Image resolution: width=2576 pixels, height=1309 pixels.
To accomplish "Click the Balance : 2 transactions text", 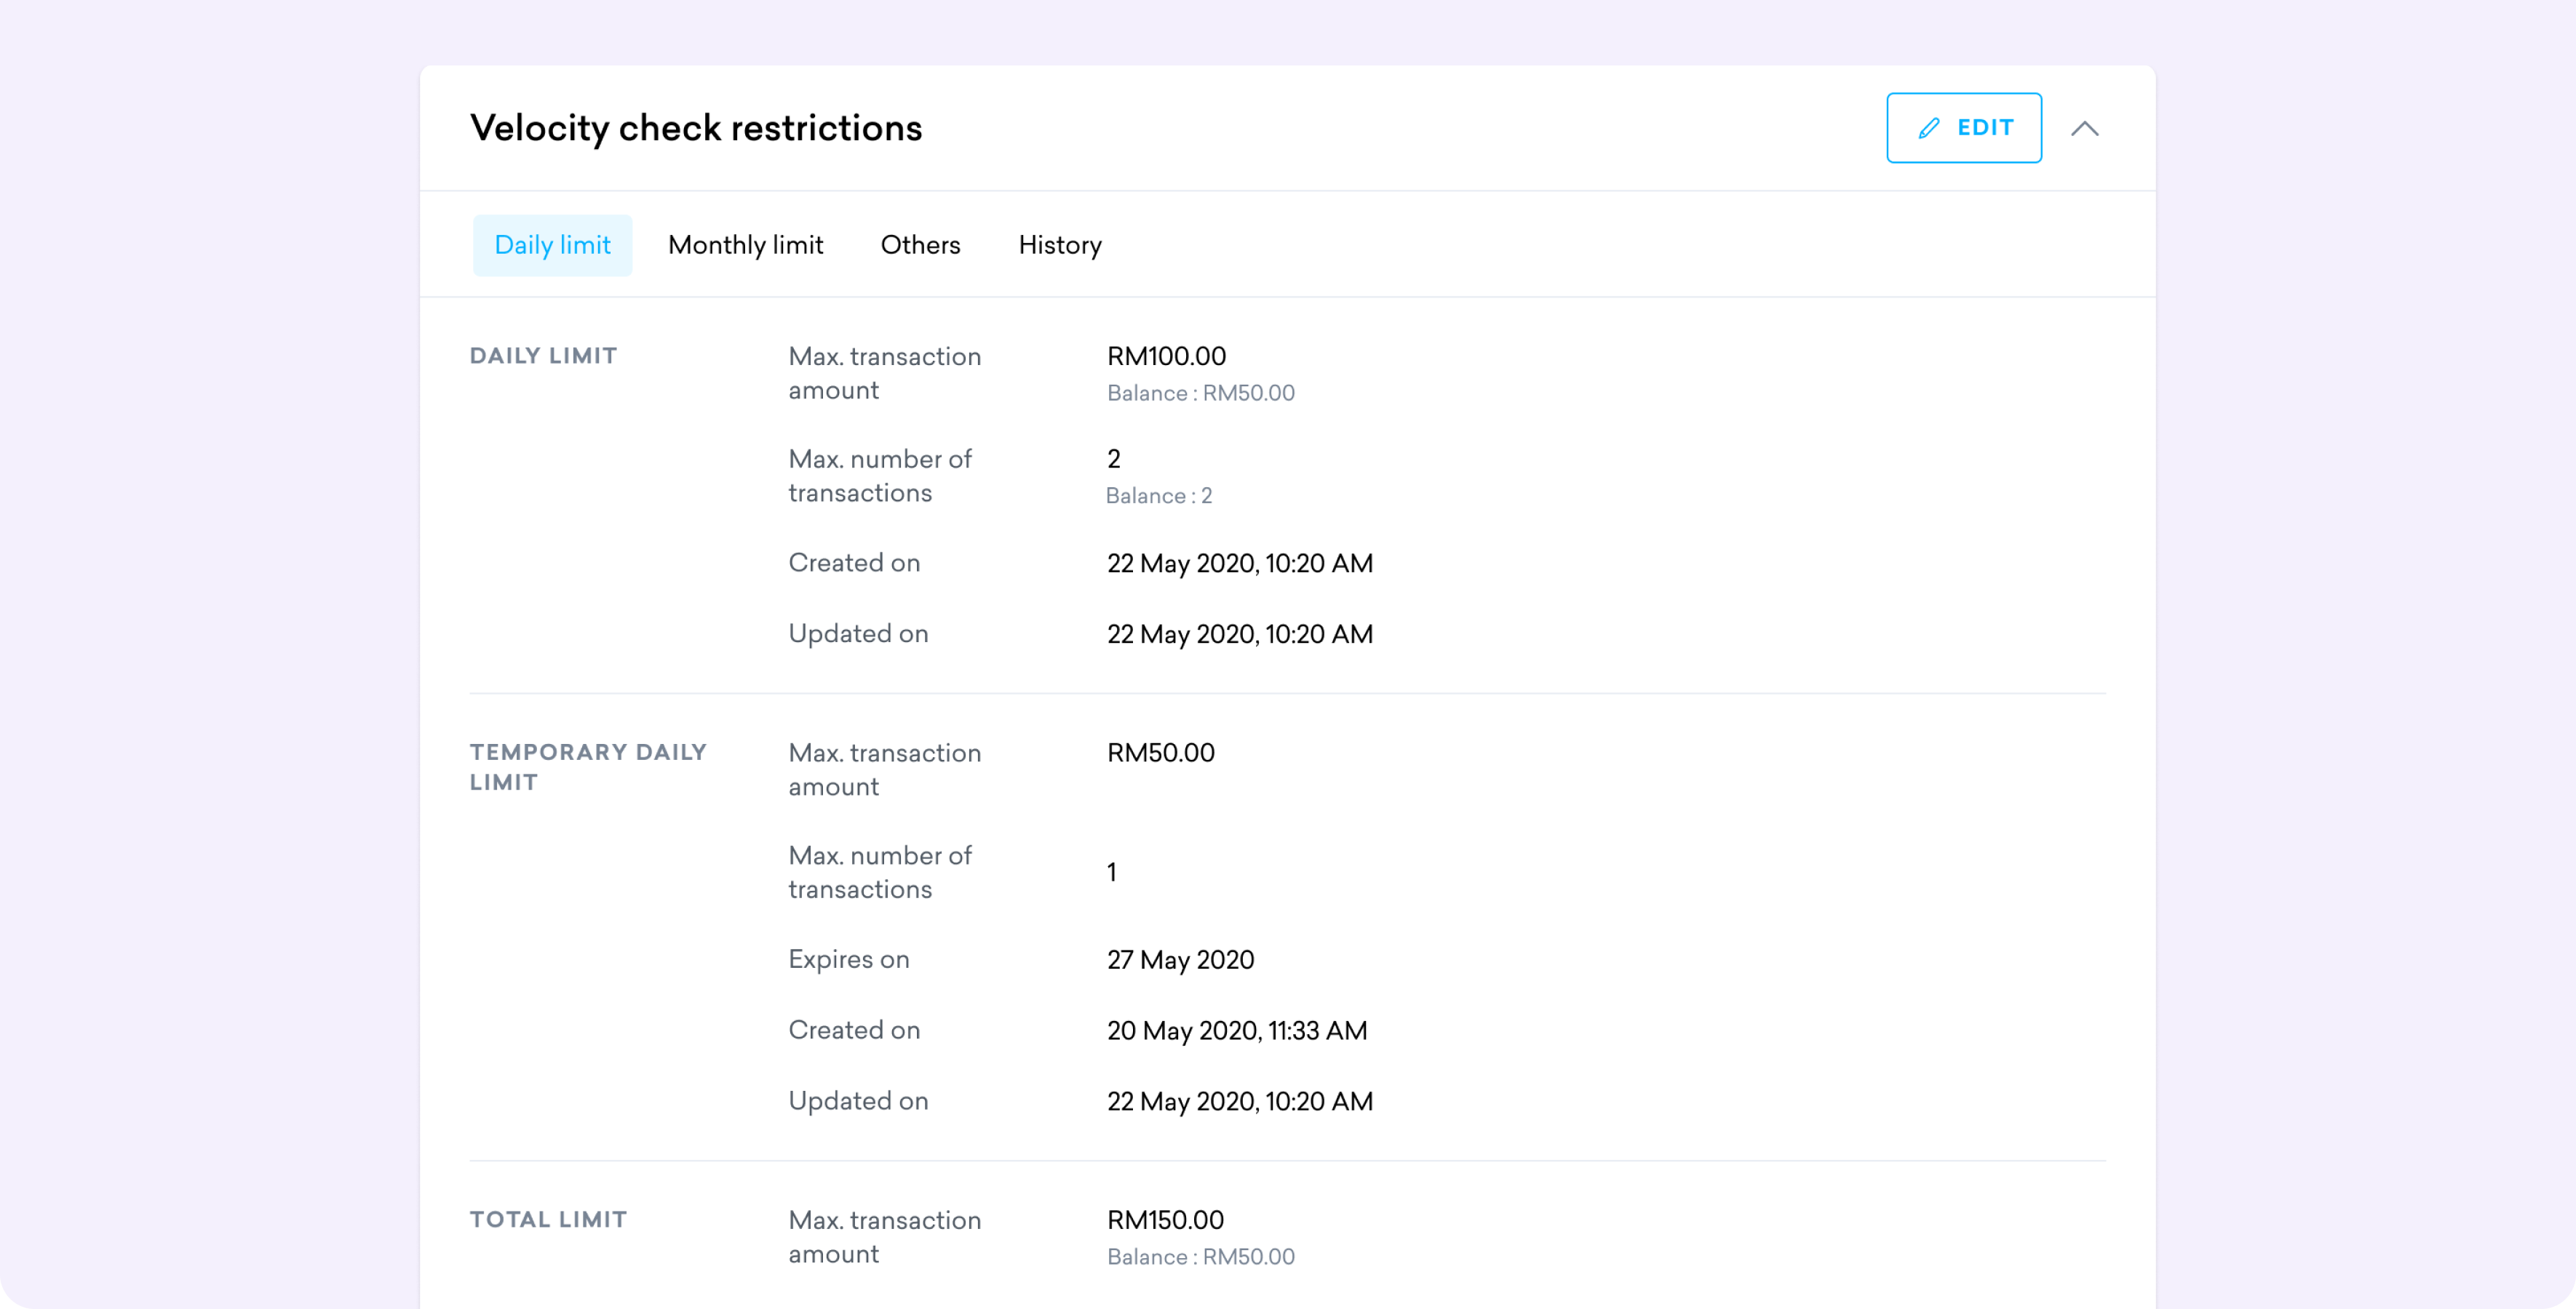I will [x=1158, y=496].
